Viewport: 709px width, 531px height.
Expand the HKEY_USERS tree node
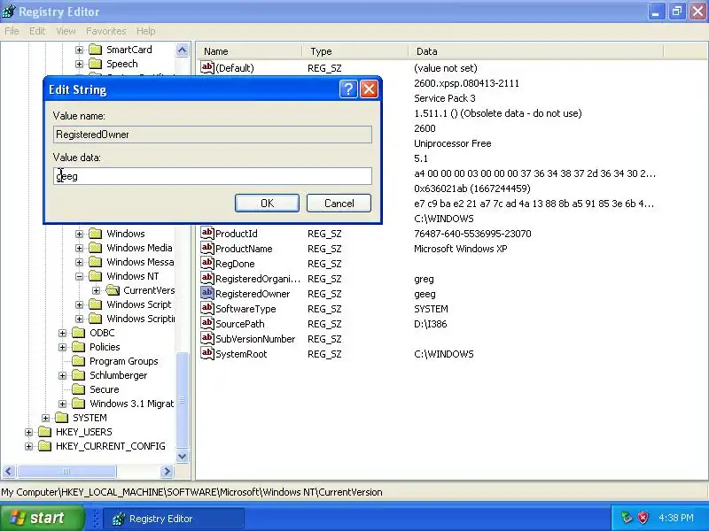28,432
